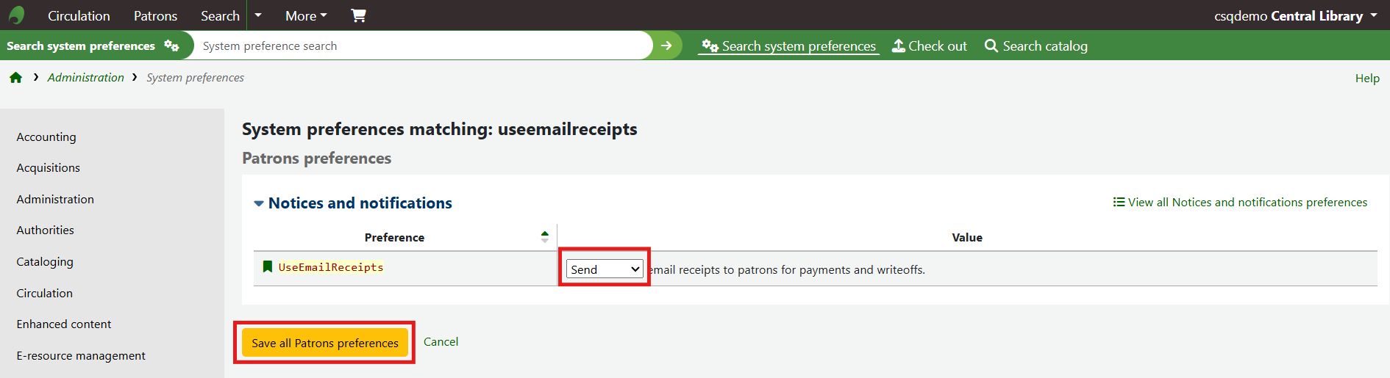Screen dimensions: 1390x378
Task: Open the shopping cart icon
Action: [x=358, y=15]
